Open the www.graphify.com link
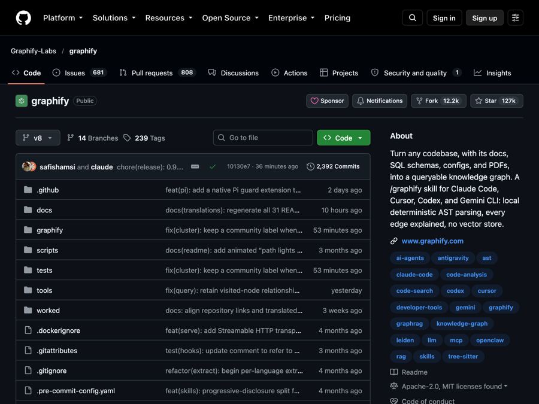539x404 pixels. 432,241
